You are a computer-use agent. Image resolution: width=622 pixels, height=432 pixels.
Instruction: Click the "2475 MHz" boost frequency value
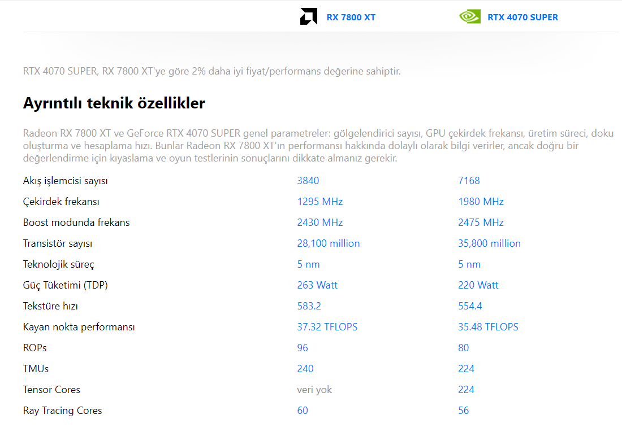481,222
